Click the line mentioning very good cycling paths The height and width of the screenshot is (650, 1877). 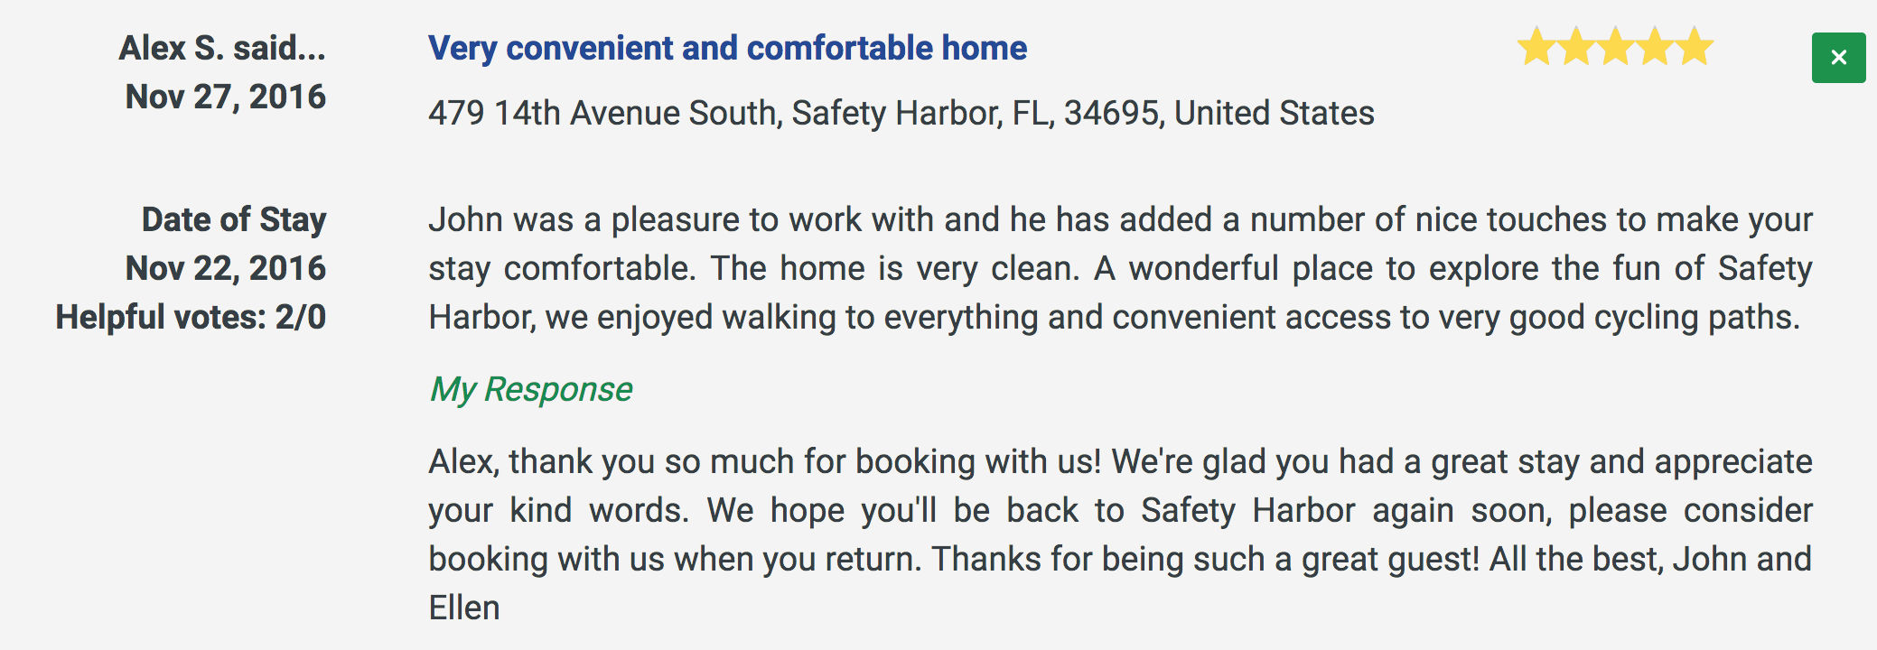pos(1115,317)
